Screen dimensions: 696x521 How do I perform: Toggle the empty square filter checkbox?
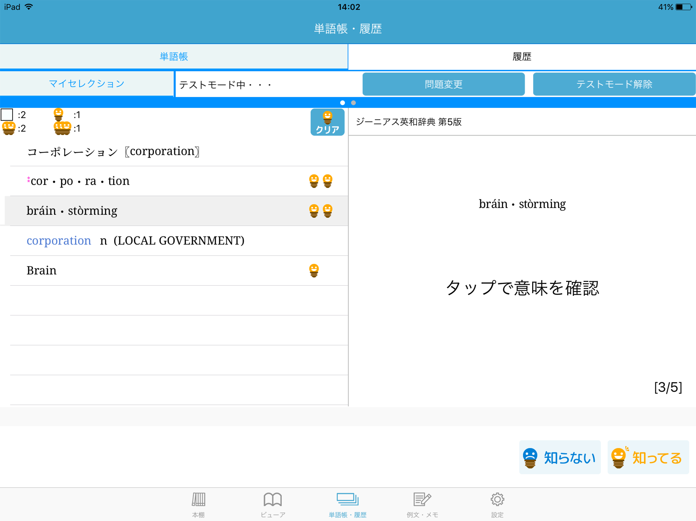pyautogui.click(x=7, y=115)
